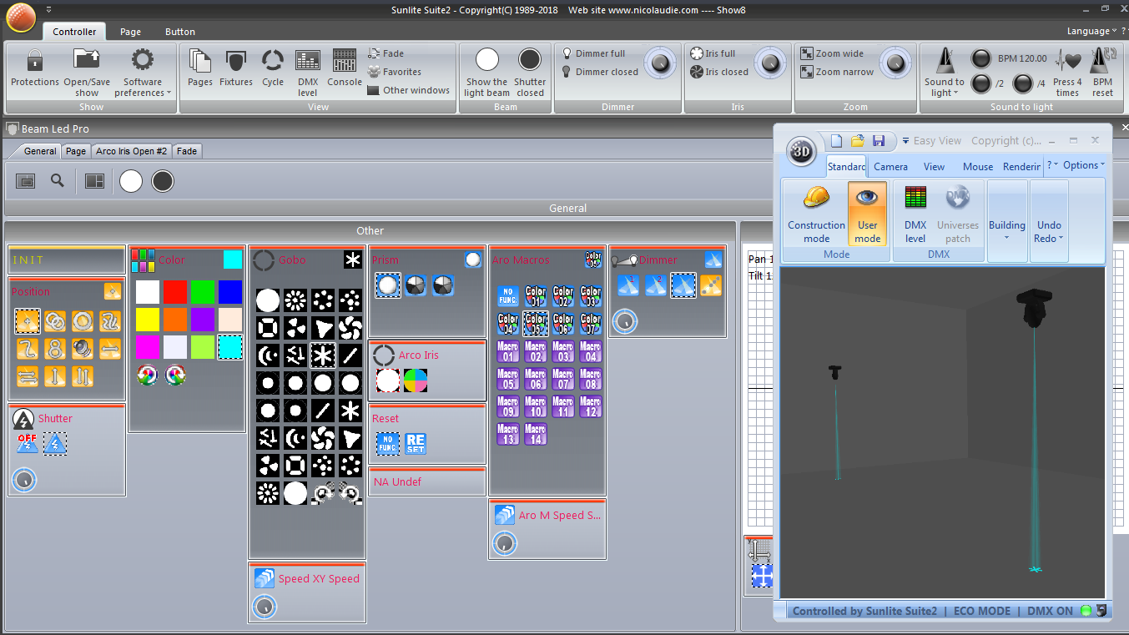This screenshot has height=635, width=1129.
Task: Expand the Software preferences menu
Action: [143, 72]
